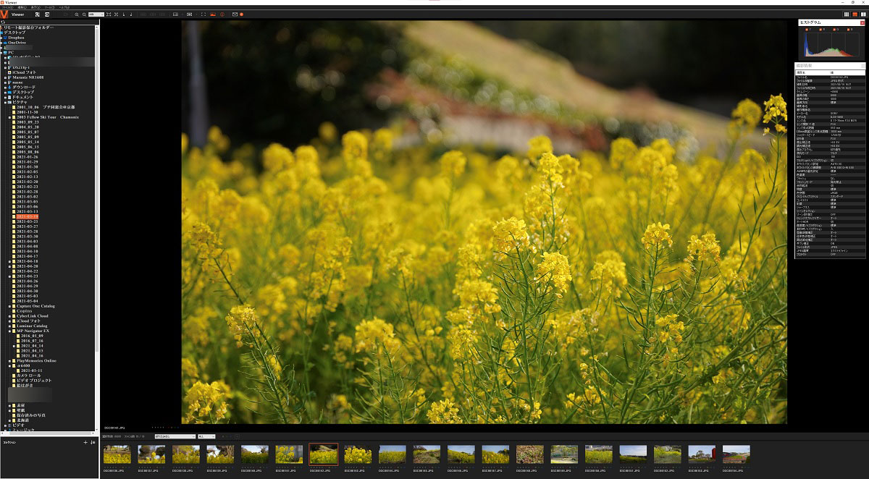This screenshot has width=869, height=479.
Task: Click the main flower photo preview
Action: coord(484,221)
